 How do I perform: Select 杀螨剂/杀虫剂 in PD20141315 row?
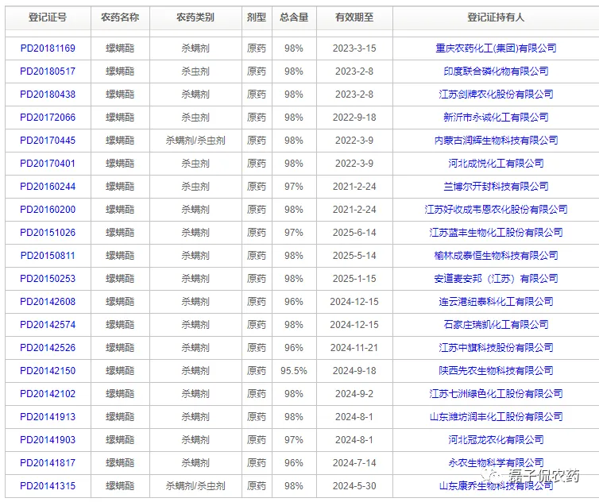pos(195,486)
